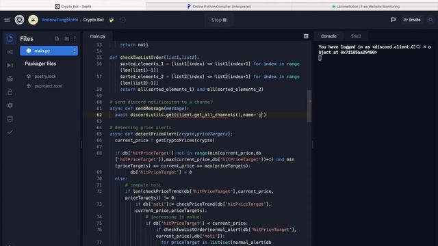Click the editor vertical scrollbar thumb
This screenshot has height=246, width=438.
click(309, 106)
